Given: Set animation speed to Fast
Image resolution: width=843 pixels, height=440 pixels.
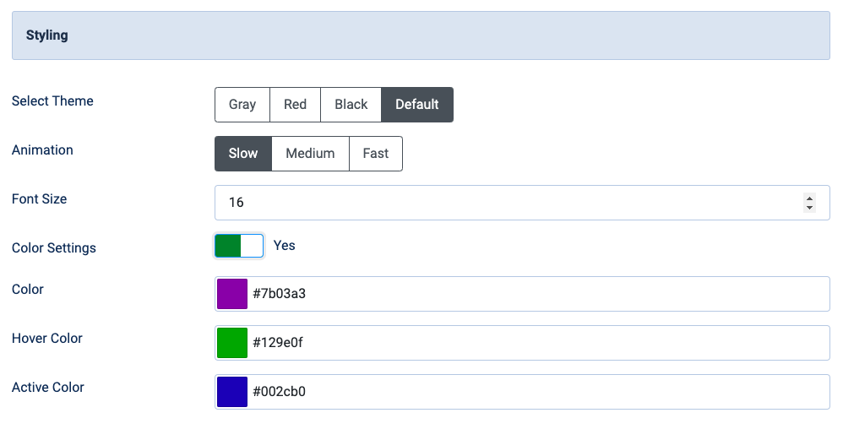Looking at the screenshot, I should (x=376, y=154).
